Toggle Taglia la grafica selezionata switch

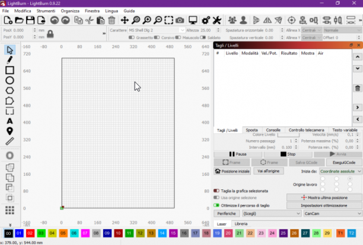tap(216, 191)
